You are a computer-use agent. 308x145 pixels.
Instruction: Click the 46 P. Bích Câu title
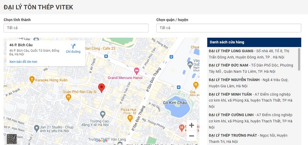coord(21,45)
